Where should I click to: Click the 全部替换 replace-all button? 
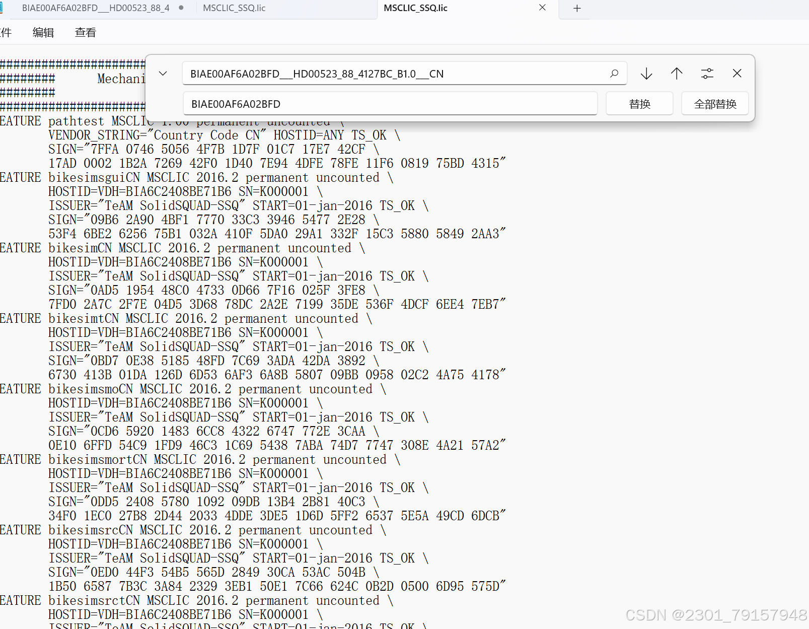714,103
